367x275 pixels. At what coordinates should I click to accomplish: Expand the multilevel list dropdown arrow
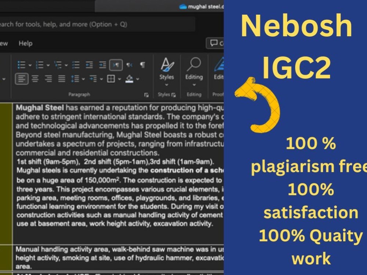pyautogui.click(x=66, y=65)
